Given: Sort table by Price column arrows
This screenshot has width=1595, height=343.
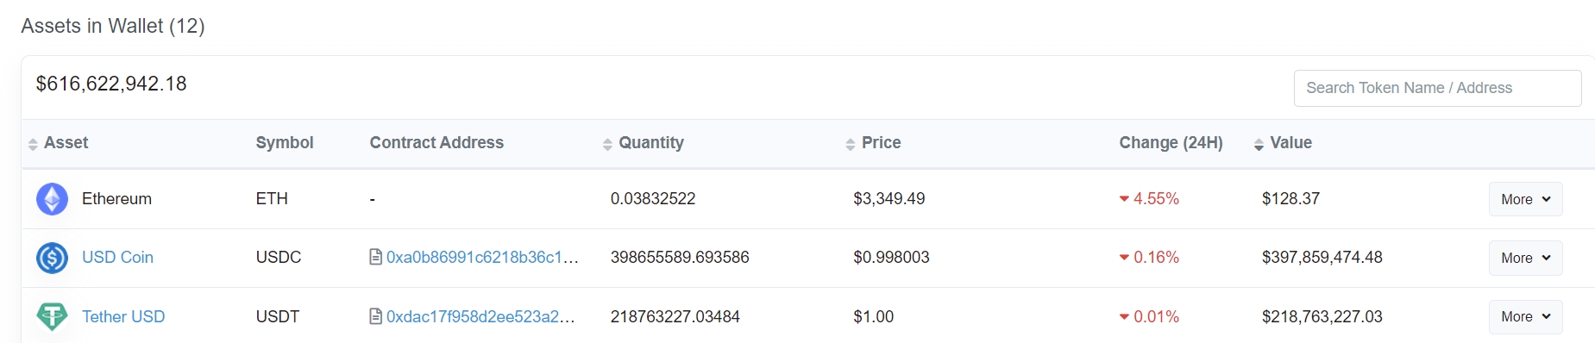Looking at the screenshot, I should coord(851,144).
